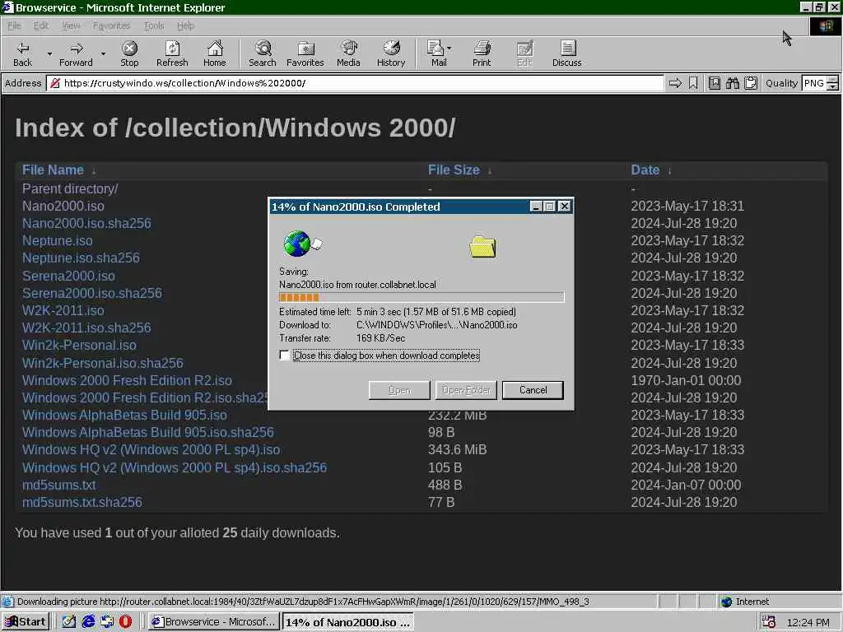The image size is (843, 632).
Task: Open Windows HQ v2 (Windows 2000 PL sp4).iso
Action: pyautogui.click(x=151, y=449)
